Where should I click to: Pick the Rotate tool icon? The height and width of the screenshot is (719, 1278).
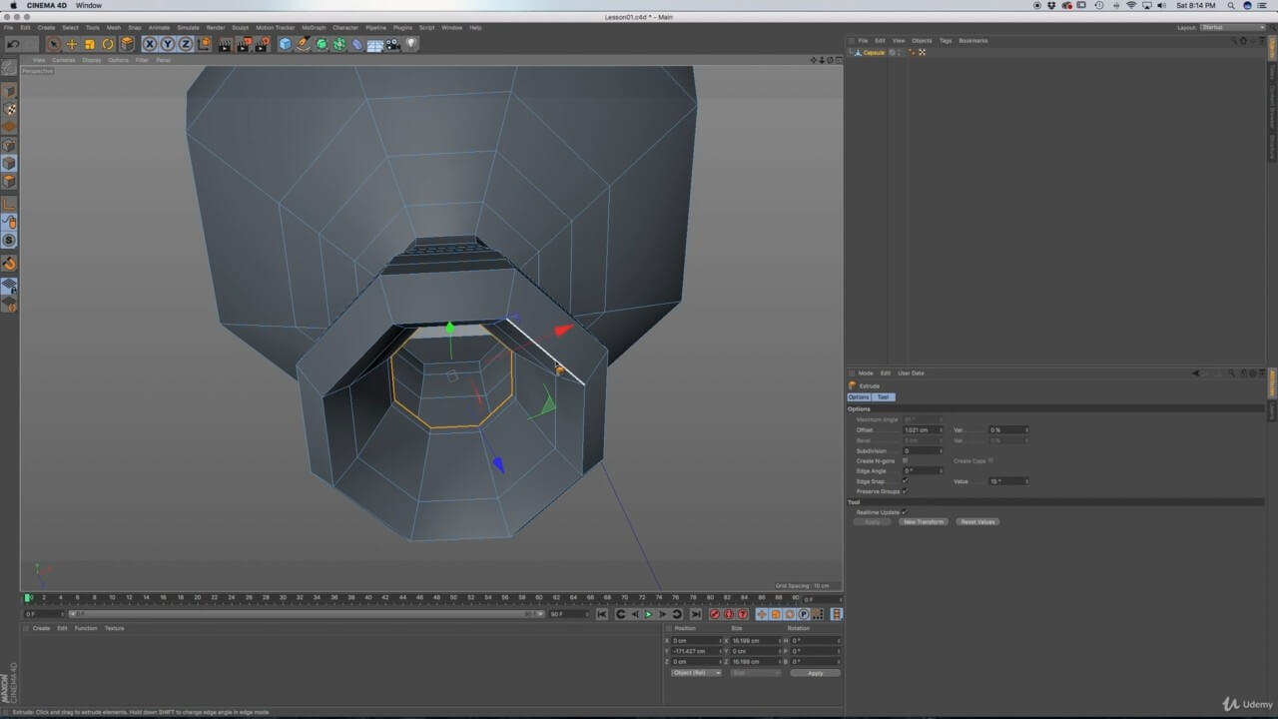point(108,44)
